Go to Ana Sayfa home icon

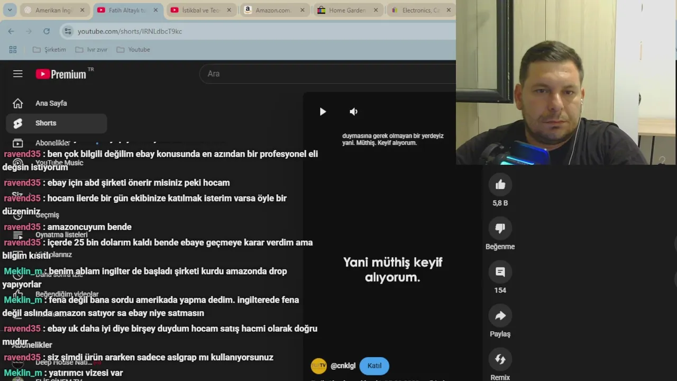click(18, 103)
